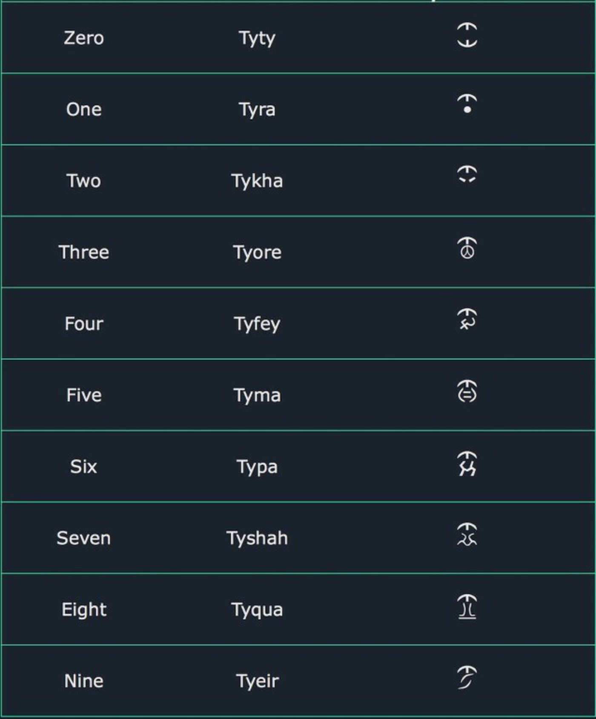
Task: Click the Tyshah glyph for Seven
Action: coord(467,534)
